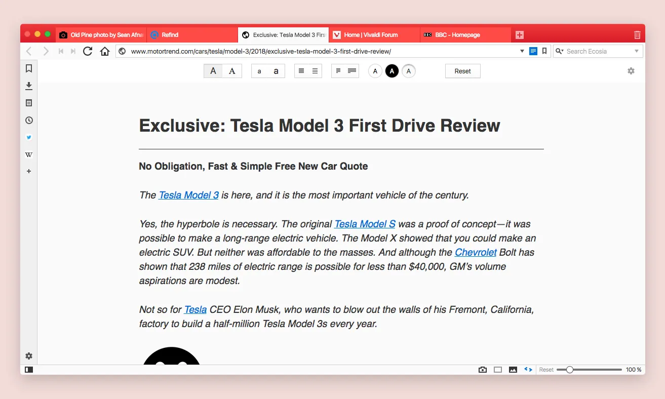Follow the Tesla Model S link
665x399 pixels.
tap(365, 224)
